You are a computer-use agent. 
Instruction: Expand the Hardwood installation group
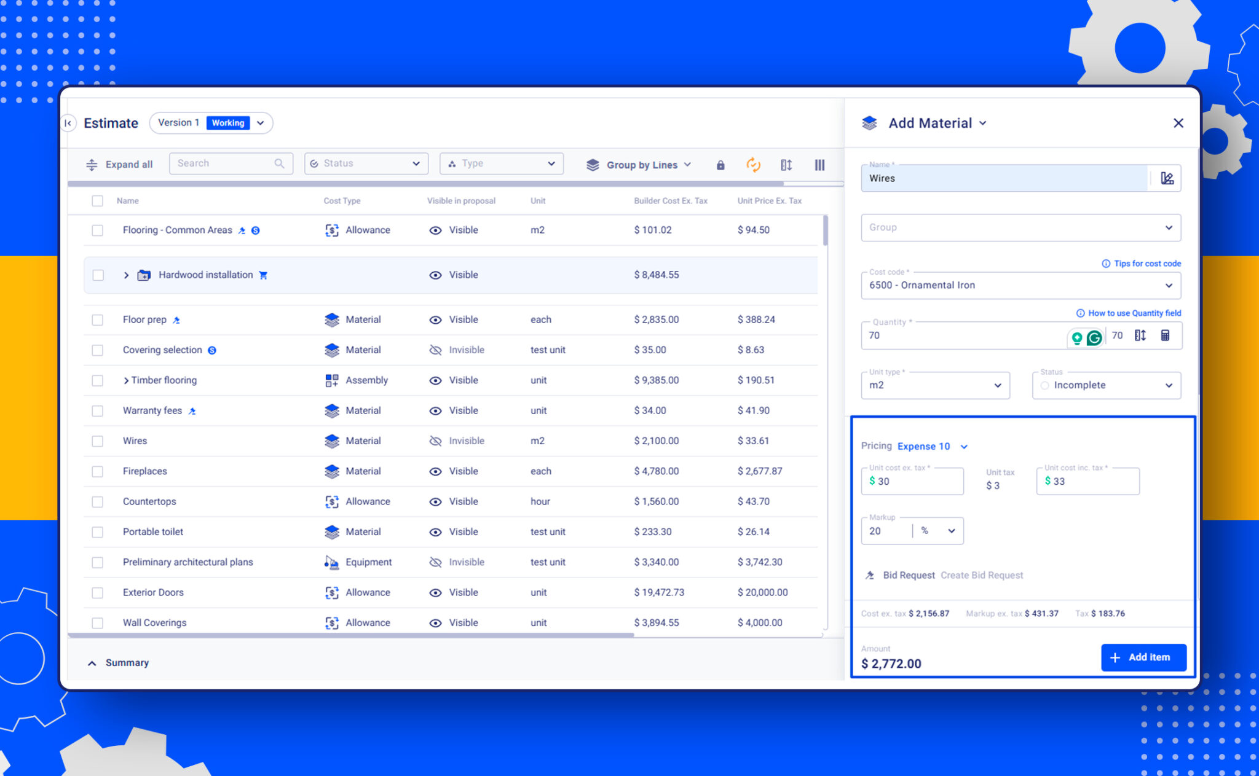(126, 275)
